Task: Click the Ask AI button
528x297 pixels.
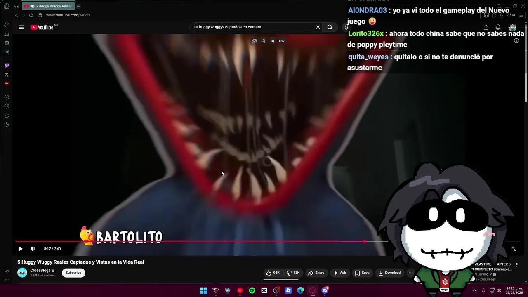Action: 340,273
